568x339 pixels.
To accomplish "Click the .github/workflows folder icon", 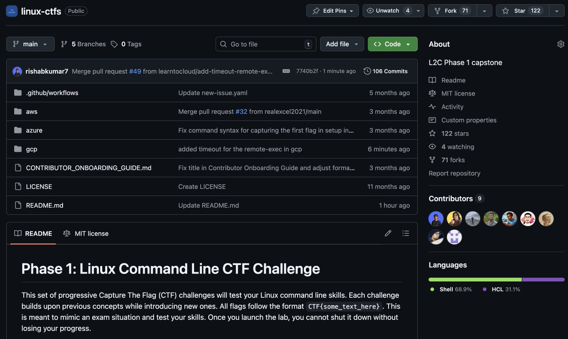I will click(18, 93).
